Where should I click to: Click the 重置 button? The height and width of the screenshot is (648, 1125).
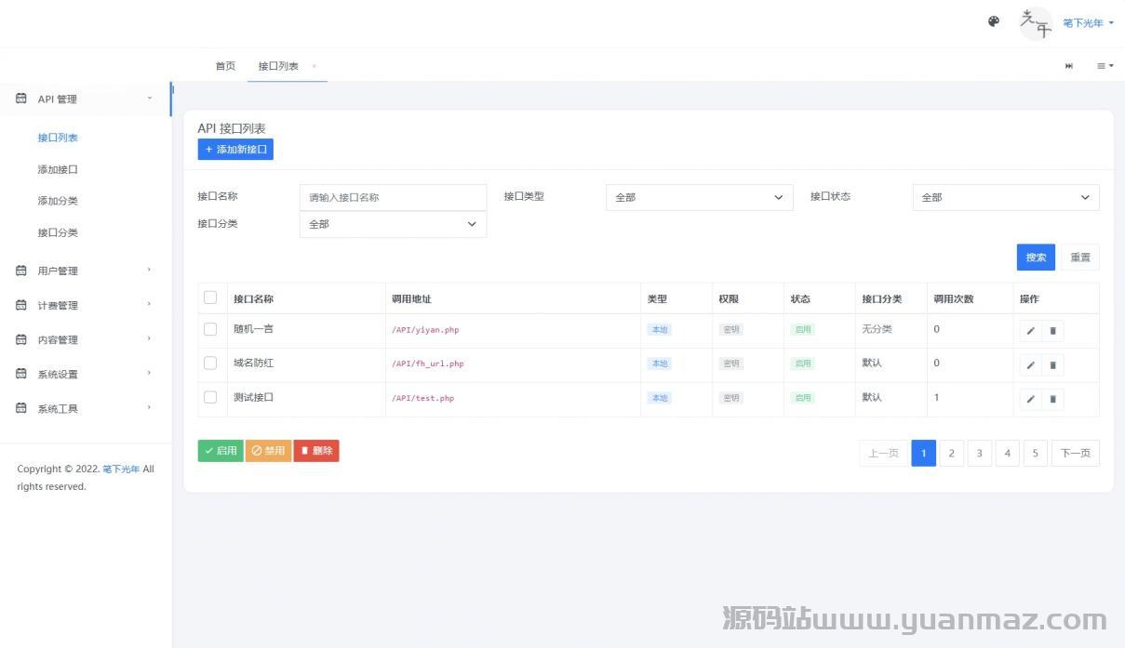(1080, 258)
